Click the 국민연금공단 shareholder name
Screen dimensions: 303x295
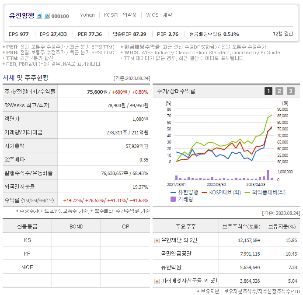click(x=176, y=253)
